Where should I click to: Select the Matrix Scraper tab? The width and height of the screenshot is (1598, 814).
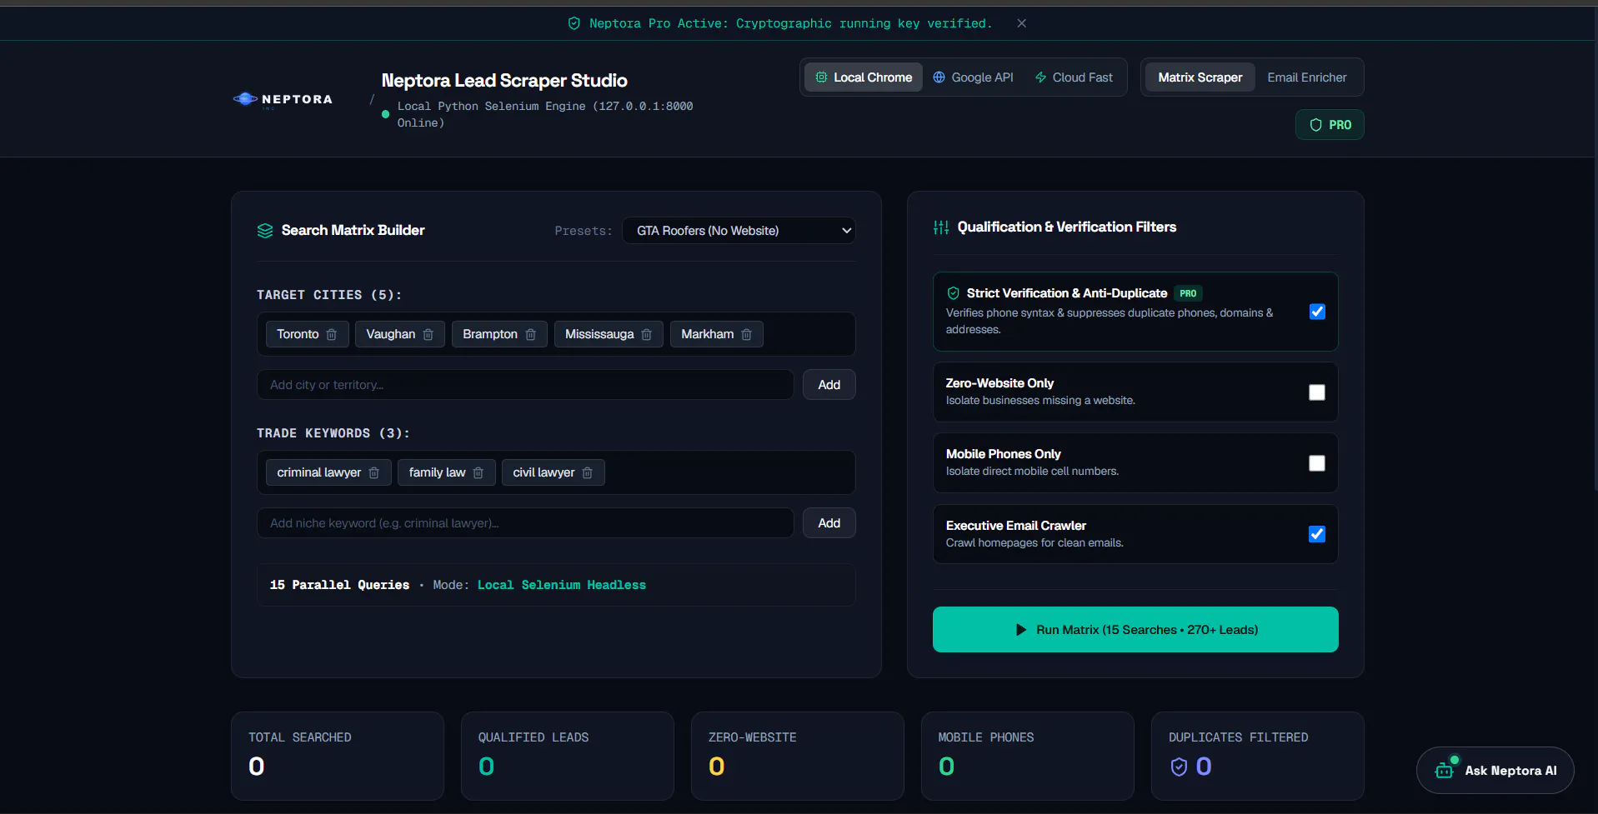(x=1200, y=77)
